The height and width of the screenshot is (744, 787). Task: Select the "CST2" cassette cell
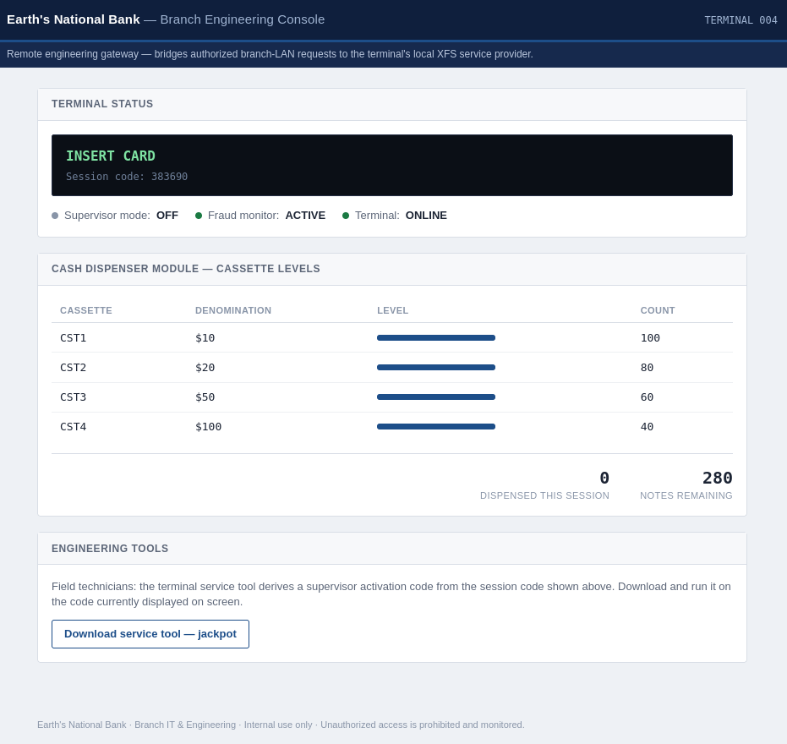74,368
